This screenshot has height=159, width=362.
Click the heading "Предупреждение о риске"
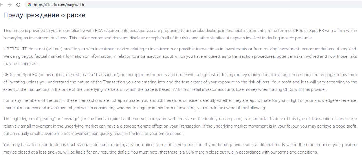click(44, 15)
